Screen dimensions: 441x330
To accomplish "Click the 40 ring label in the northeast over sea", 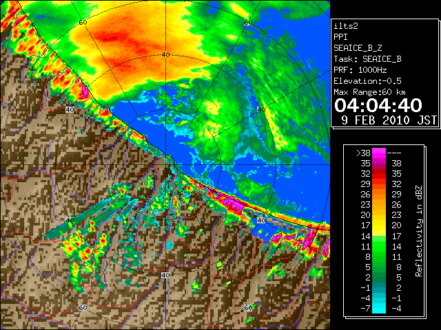I will click(261, 109).
